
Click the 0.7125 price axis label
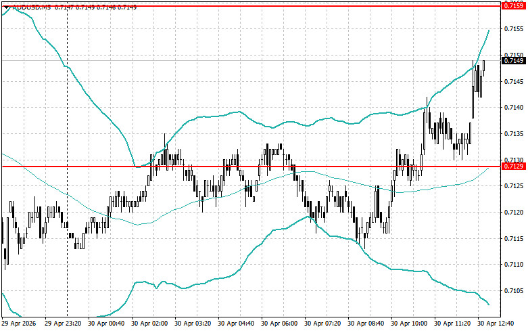coord(514,186)
